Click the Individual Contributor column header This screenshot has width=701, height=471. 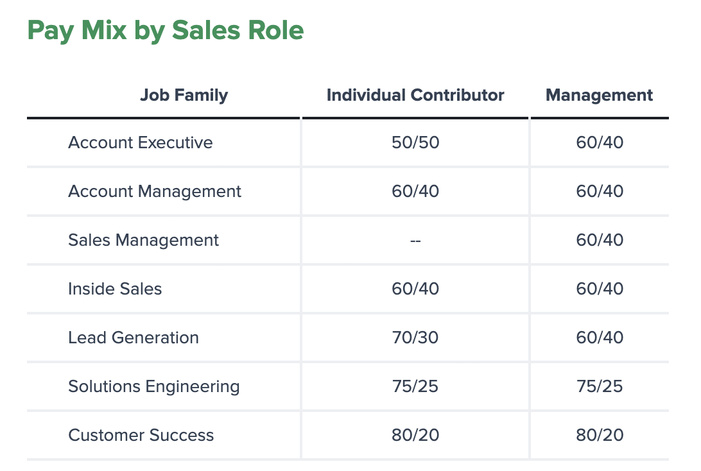click(x=415, y=96)
